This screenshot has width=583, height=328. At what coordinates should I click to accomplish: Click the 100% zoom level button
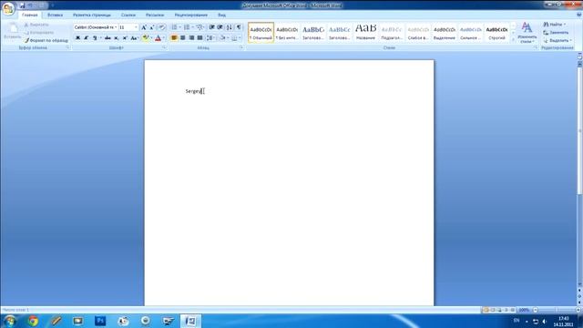coord(524,310)
